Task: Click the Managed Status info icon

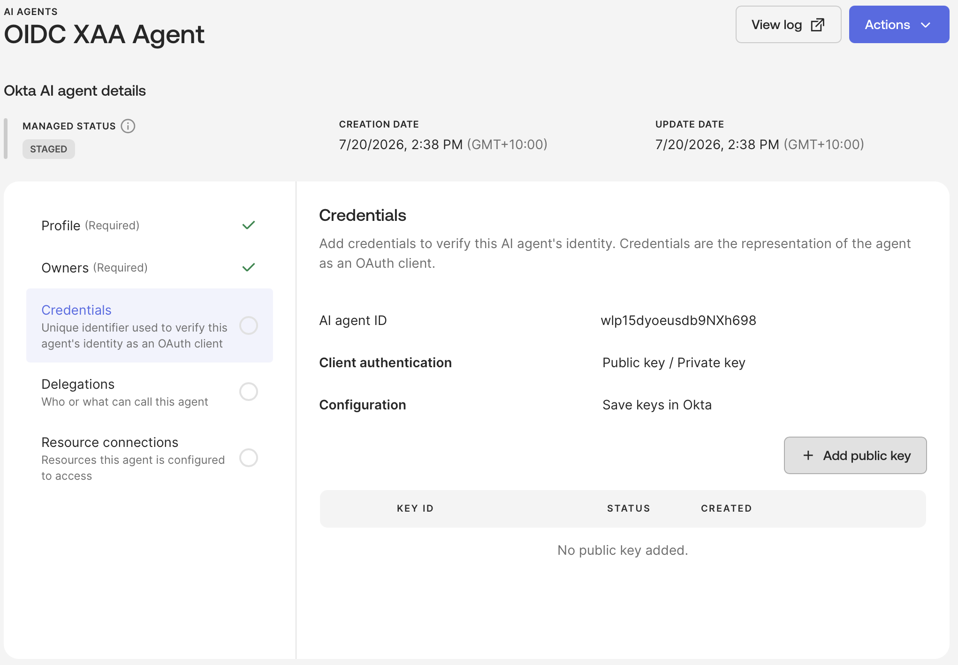Action: [128, 126]
